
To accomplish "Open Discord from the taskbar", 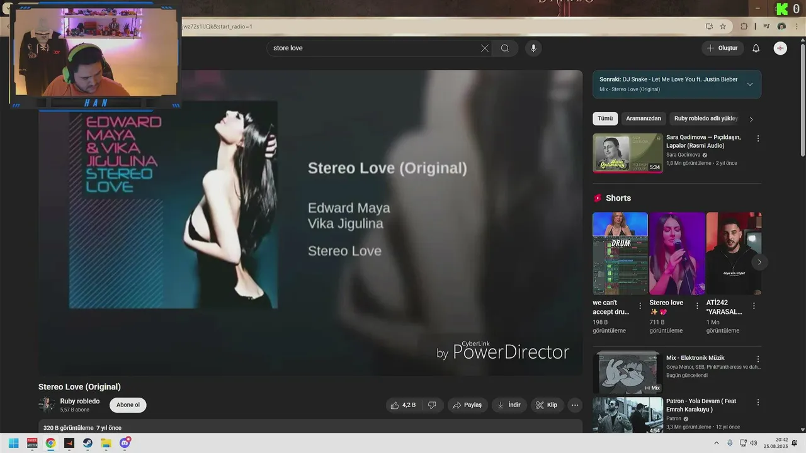I will pyautogui.click(x=125, y=443).
